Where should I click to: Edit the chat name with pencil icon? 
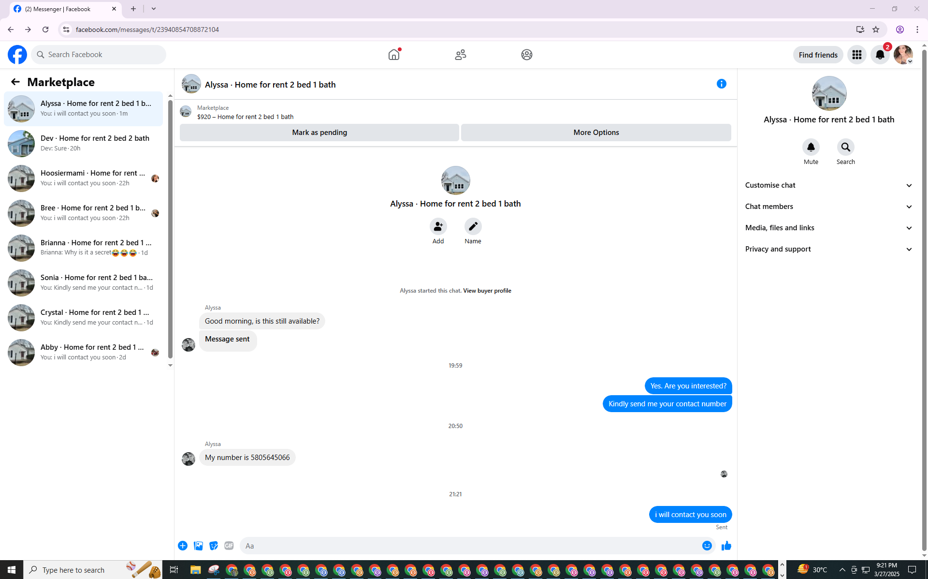point(473,226)
